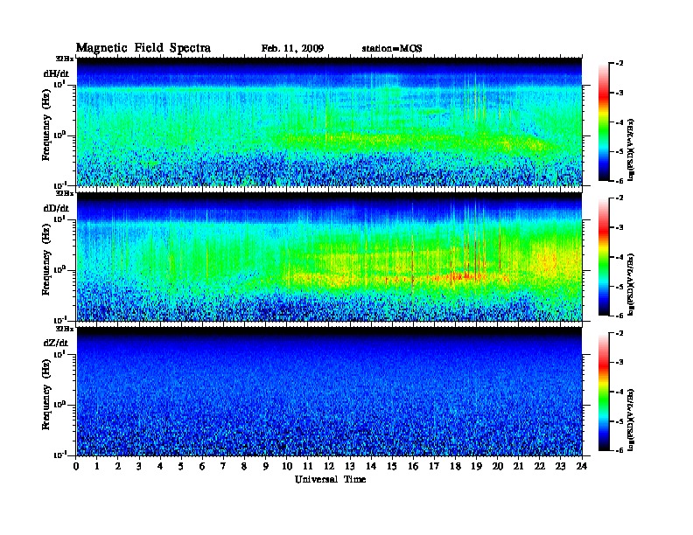This screenshot has height=535, width=693.
Task: Click hour "12" on the Universal Time axis
Action: click(x=329, y=466)
